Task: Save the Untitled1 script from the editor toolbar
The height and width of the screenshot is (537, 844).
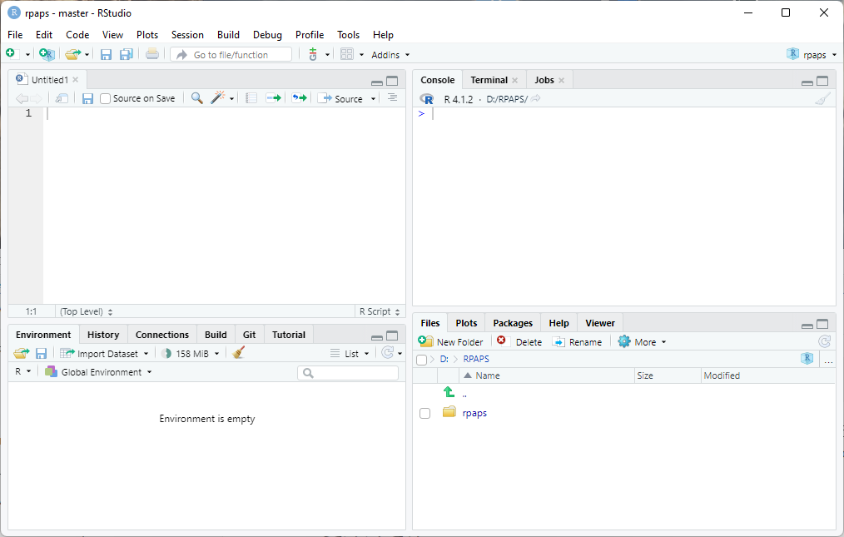Action: [x=87, y=98]
